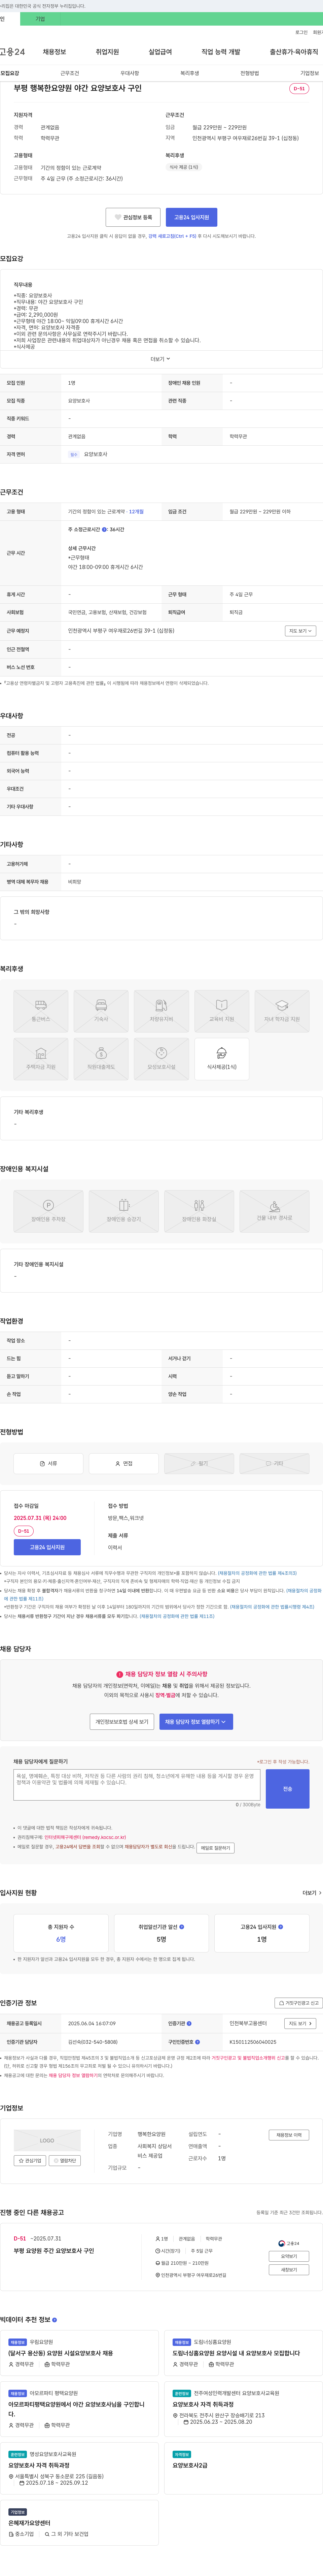Screen dimensions: 323x2576
Task: Click the info icon next to 주 소정근로시간
Action: pyautogui.click(x=104, y=530)
